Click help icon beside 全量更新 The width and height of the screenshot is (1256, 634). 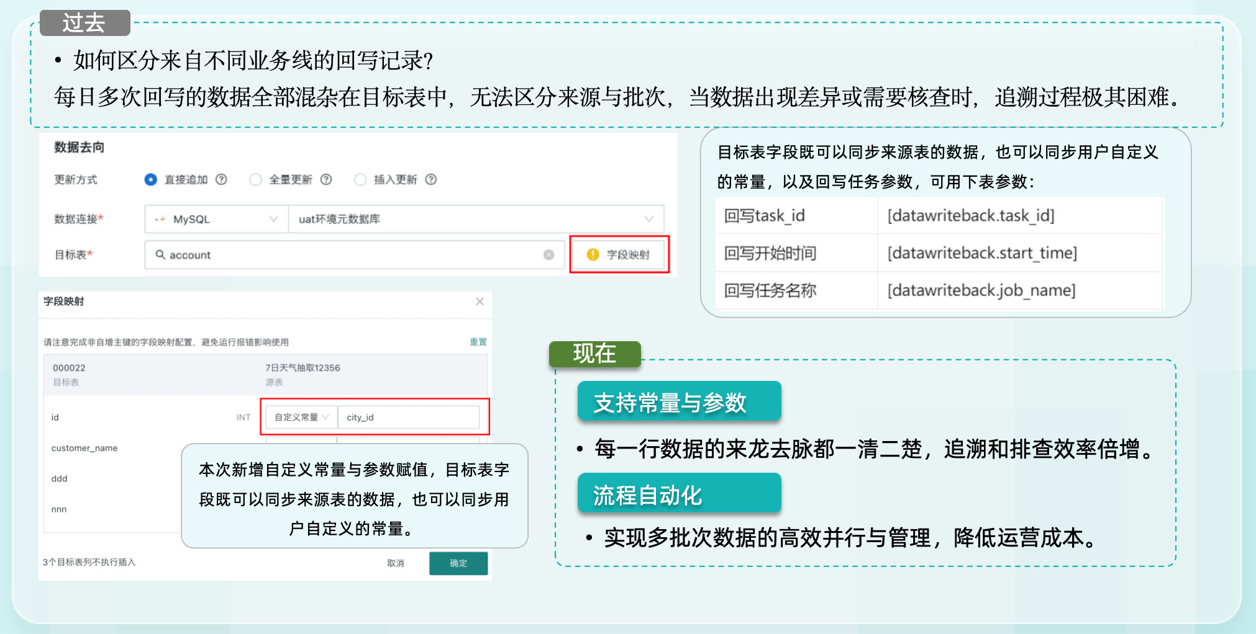(326, 179)
